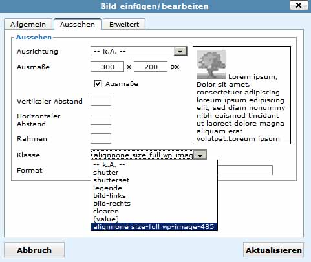This screenshot has height=262, width=311.
Task: Select 'clearen' class option
Action: tap(155, 211)
